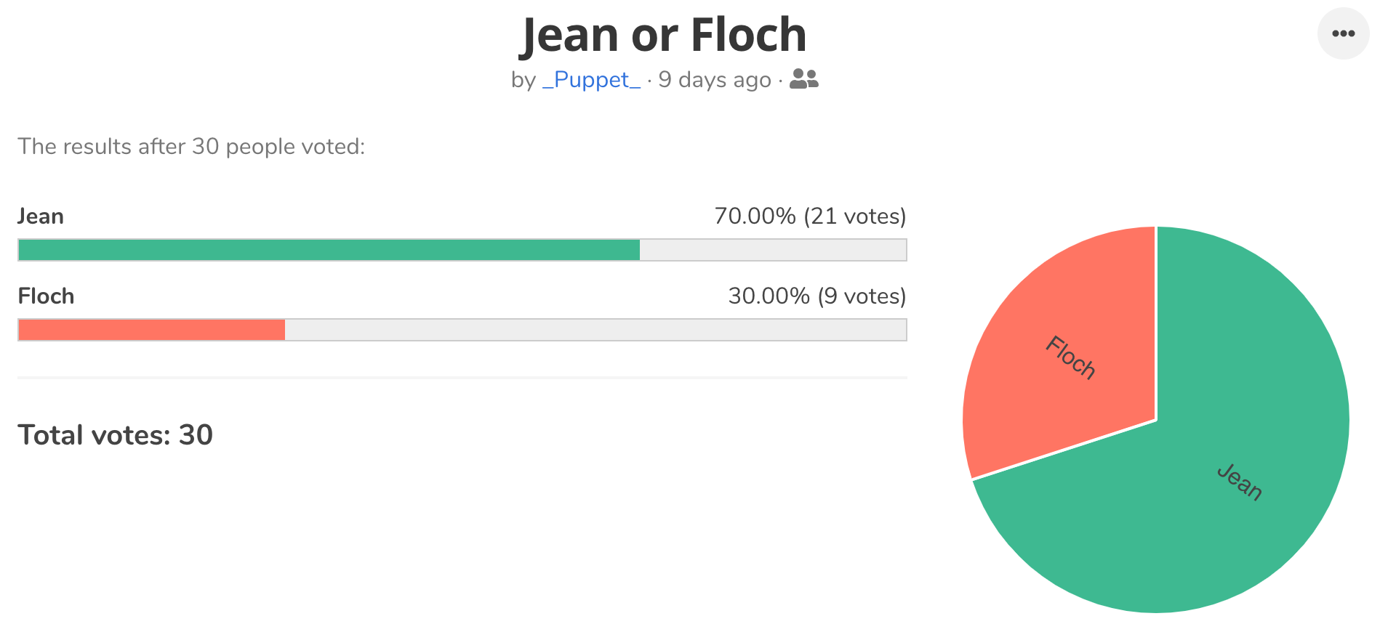The image size is (1396, 632).
Task: Click the 30.00% (9 votes) text
Action: point(817,296)
